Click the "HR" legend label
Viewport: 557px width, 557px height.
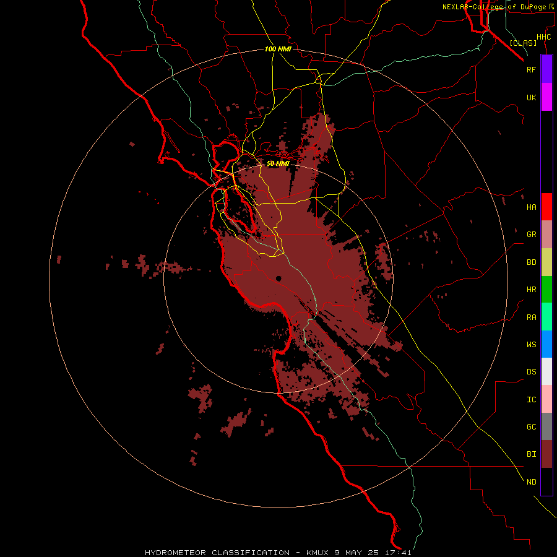click(531, 290)
